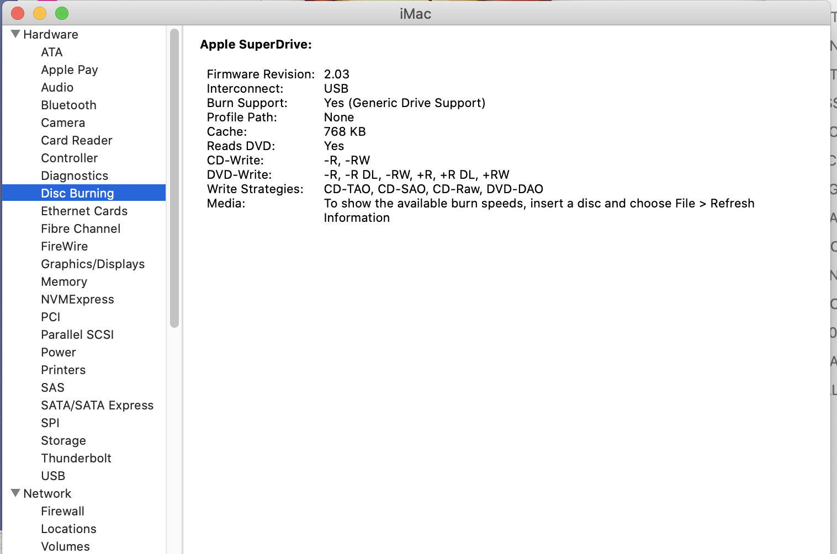Select Printers in the sidebar
The width and height of the screenshot is (837, 554).
pos(63,370)
